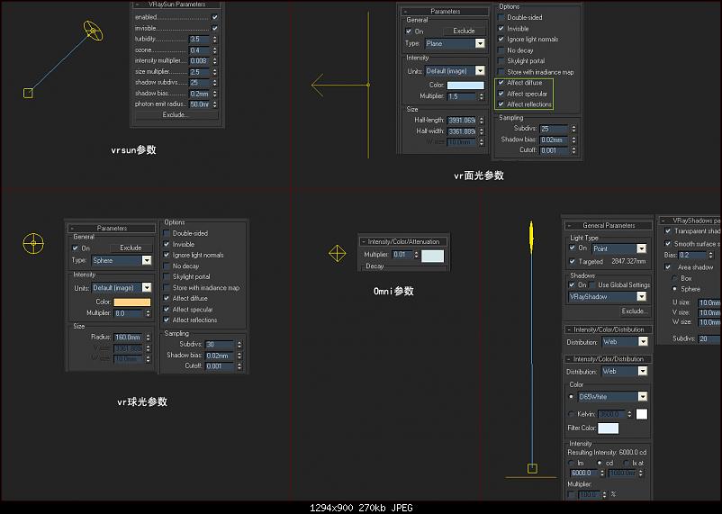
Task: Click the VRaySun ozone spinner arrows
Action: [x=214, y=50]
